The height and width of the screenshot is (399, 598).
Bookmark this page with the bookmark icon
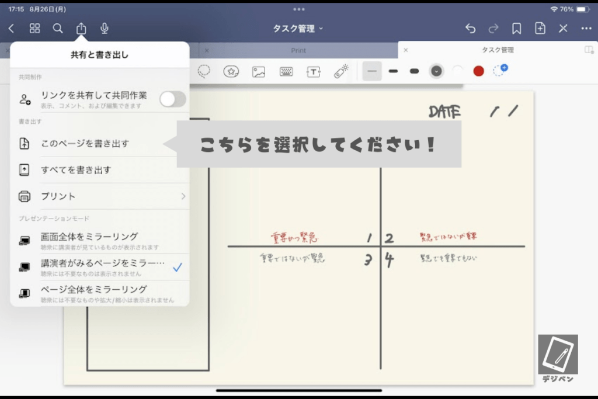pyautogui.click(x=516, y=29)
